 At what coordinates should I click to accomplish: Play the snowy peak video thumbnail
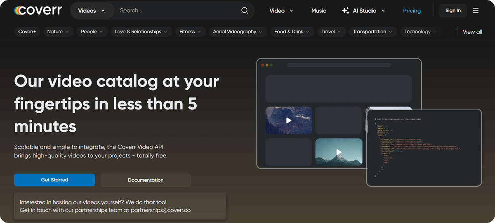pos(339,152)
